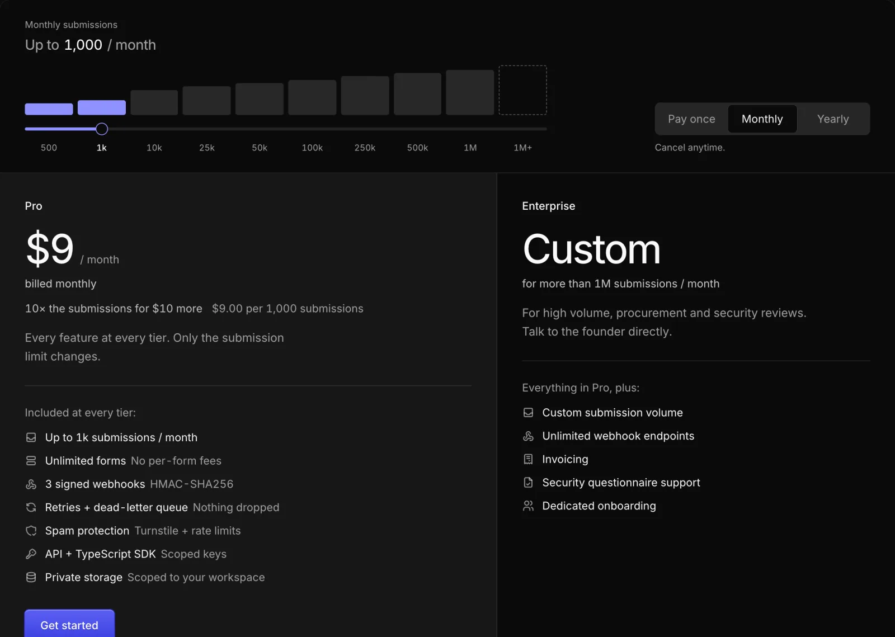Click the inbox icon beside Up to 1k submissions
This screenshot has height=637, width=895.
(31, 437)
